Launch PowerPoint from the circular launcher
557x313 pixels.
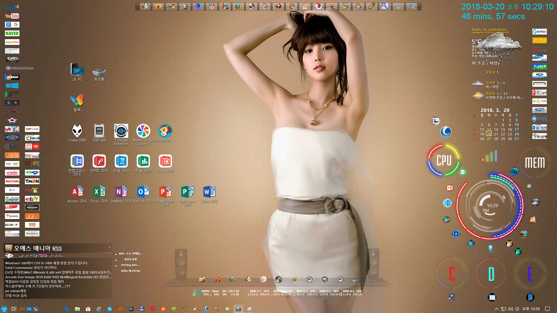point(450,188)
